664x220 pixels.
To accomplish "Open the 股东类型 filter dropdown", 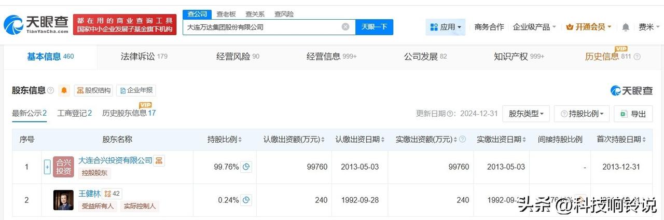I will 526,114.
